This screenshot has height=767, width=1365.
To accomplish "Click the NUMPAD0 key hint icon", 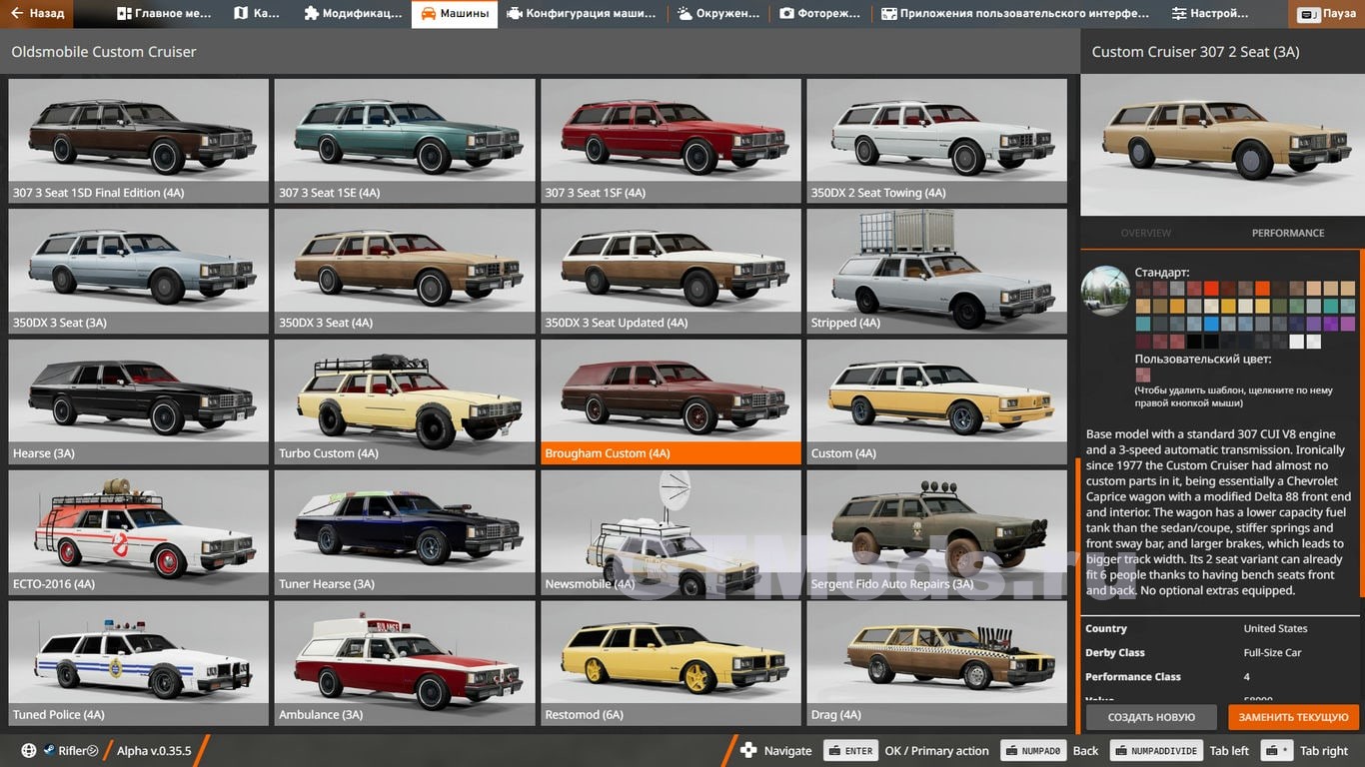I will [x=1033, y=751].
